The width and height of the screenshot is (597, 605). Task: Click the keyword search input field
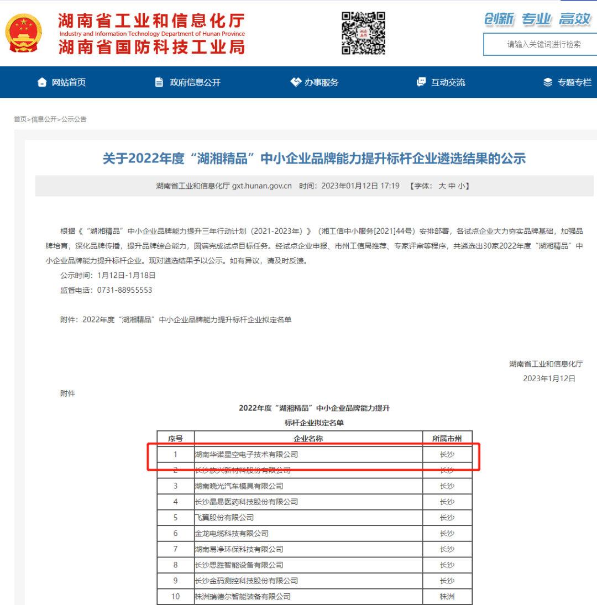pos(540,44)
